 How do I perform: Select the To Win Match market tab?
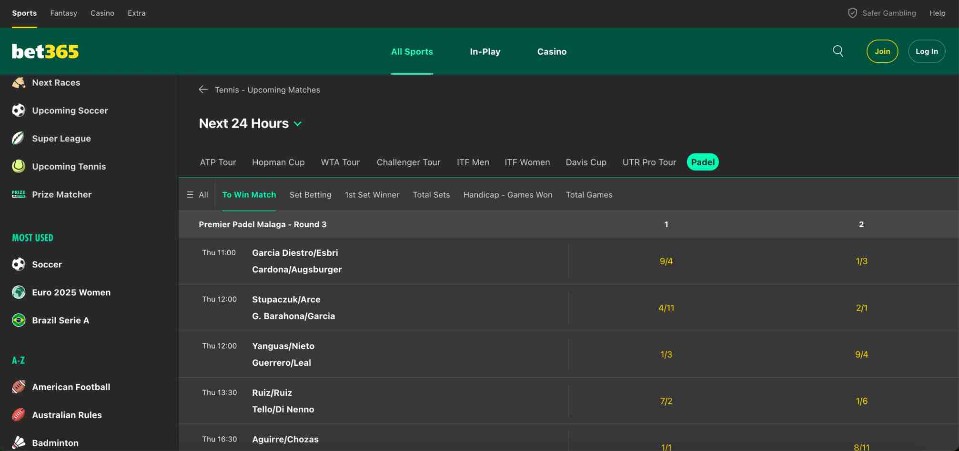click(x=249, y=195)
